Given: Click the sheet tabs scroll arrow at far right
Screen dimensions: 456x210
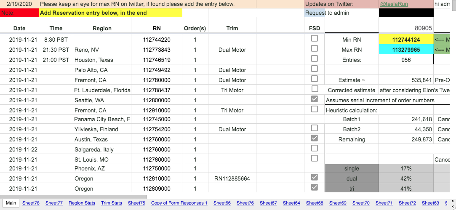Looking at the screenshot, I should 451,202.
